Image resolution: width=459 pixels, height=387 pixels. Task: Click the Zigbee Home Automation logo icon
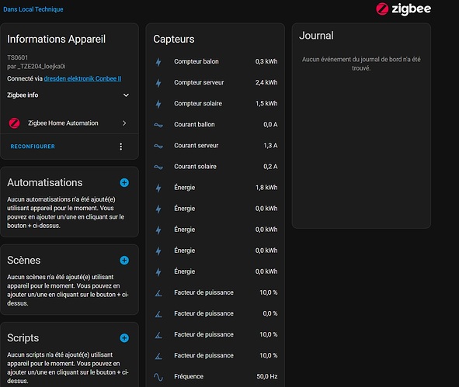pyautogui.click(x=14, y=123)
